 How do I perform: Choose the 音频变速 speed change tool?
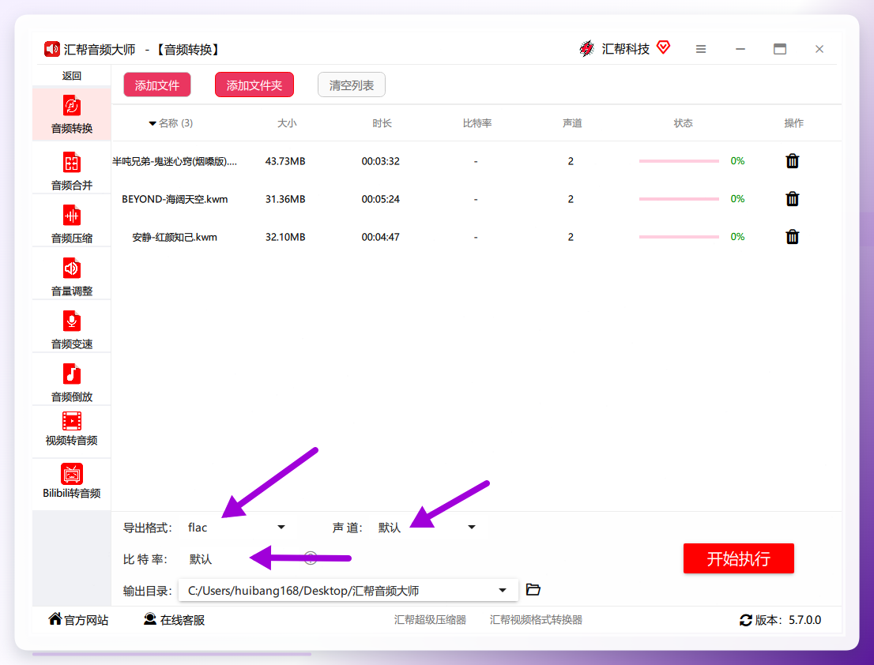[x=72, y=329]
